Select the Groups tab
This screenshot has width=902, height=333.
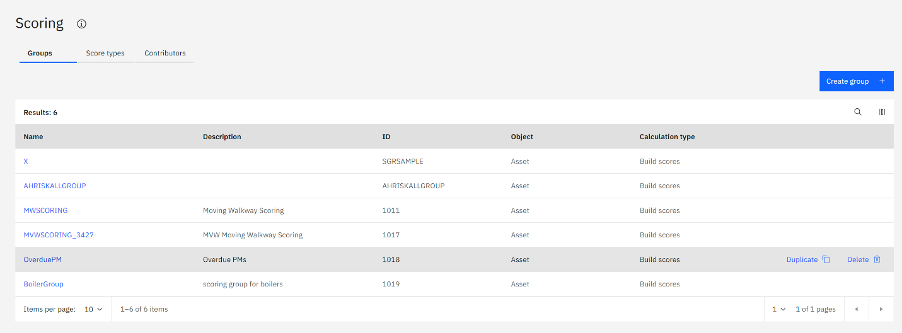click(40, 54)
